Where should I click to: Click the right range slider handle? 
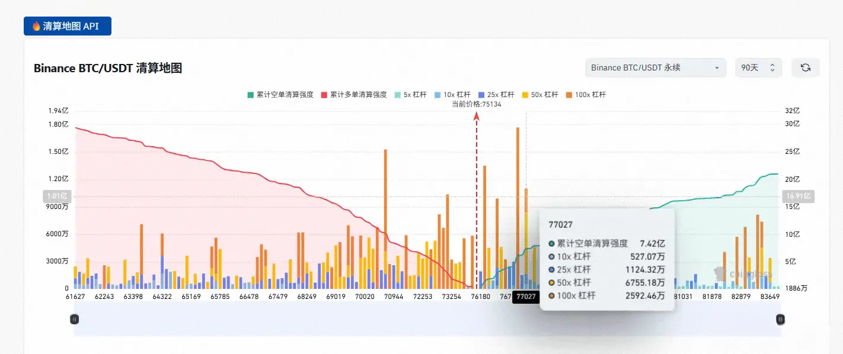click(x=781, y=319)
